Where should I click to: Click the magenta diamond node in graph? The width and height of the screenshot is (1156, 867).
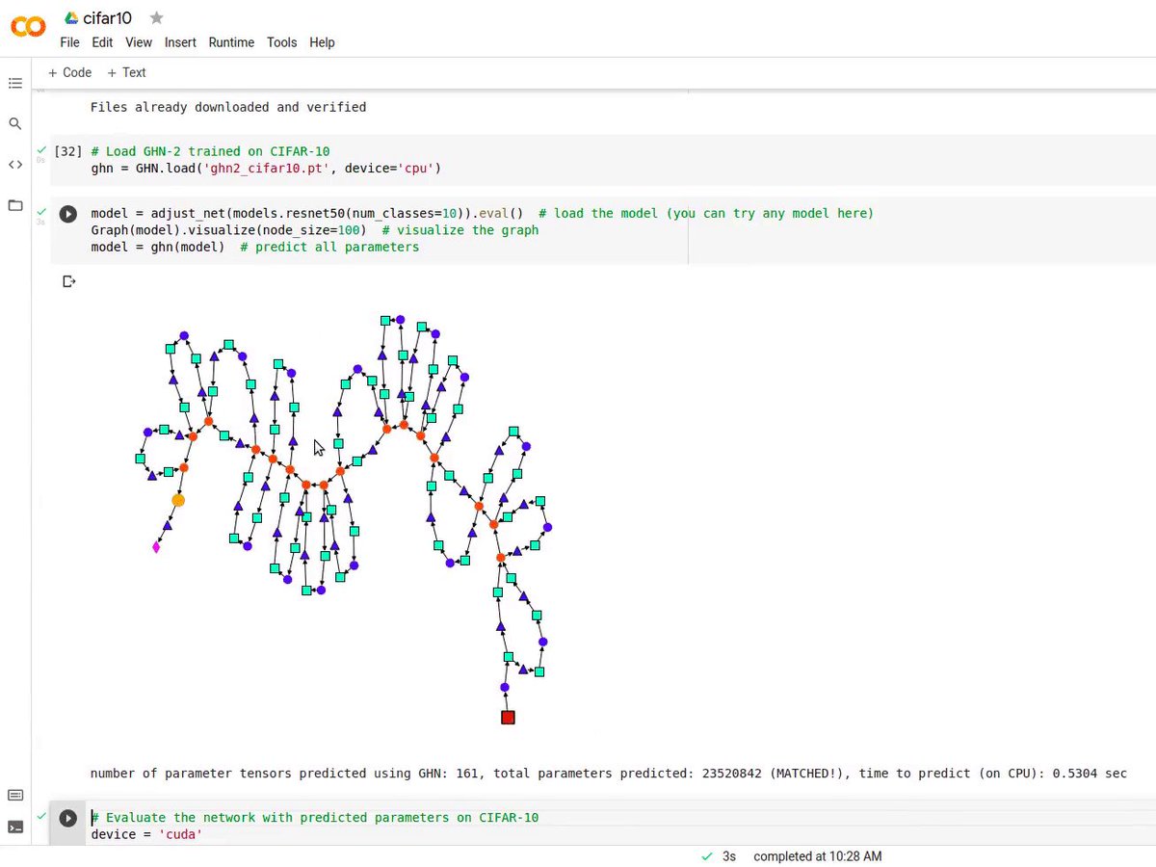coord(156,547)
